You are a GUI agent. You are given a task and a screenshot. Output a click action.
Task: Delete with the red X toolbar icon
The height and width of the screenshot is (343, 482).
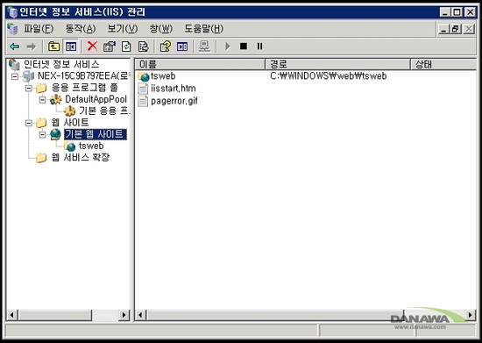92,46
